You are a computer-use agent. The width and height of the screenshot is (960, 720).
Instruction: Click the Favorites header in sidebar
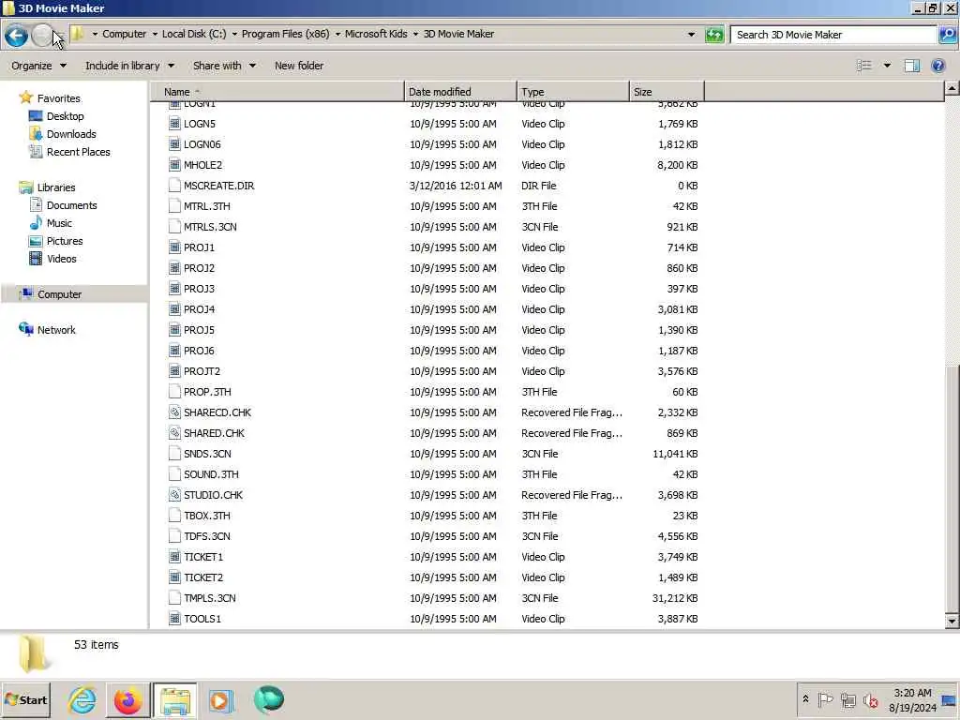[58, 98]
